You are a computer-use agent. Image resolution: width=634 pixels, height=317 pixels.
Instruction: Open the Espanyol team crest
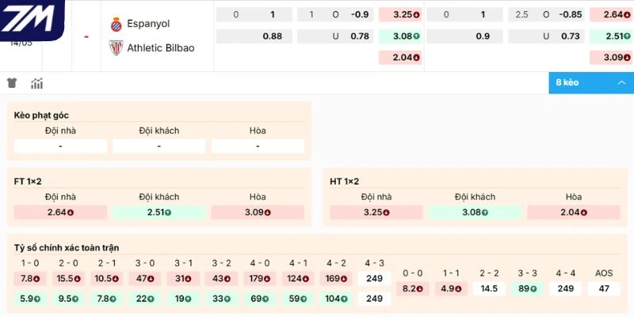click(116, 25)
